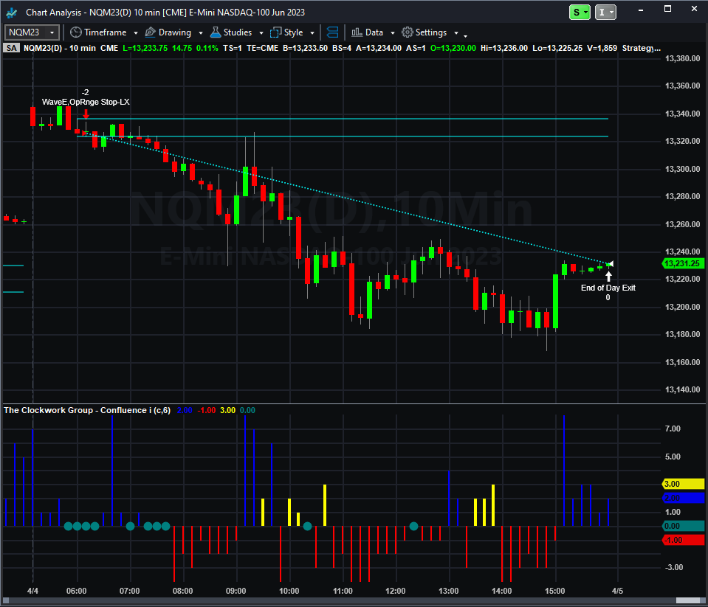Click the Data bar-chart icon

pos(357,32)
